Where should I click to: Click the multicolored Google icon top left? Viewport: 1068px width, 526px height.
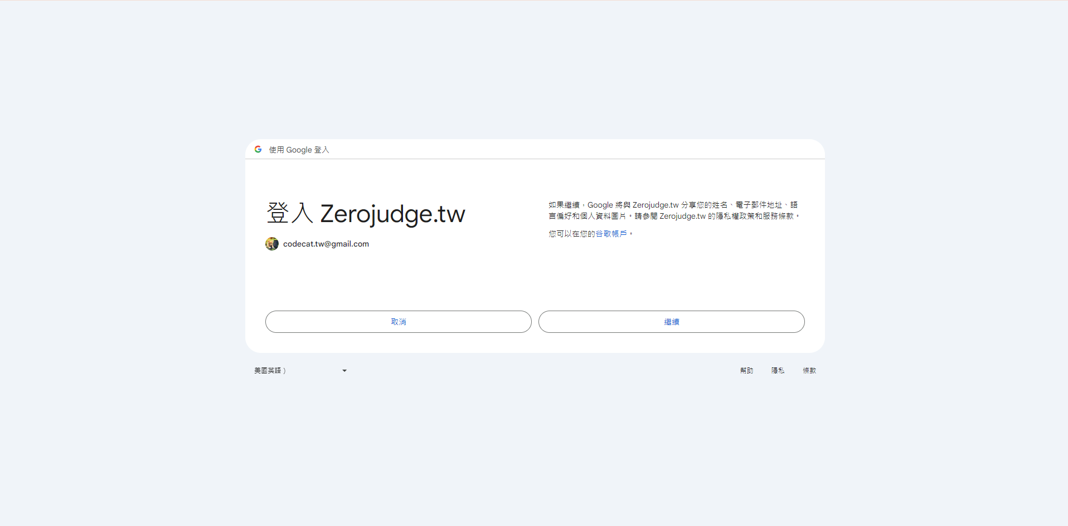(257, 149)
